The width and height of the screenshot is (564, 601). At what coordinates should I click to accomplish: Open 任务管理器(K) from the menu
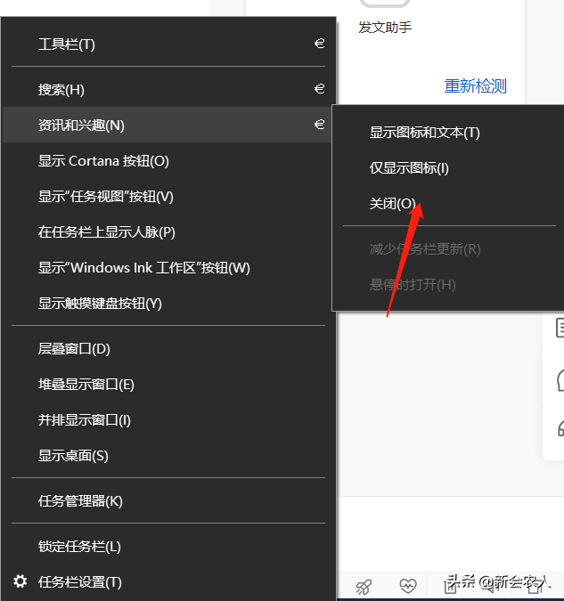click(x=168, y=500)
